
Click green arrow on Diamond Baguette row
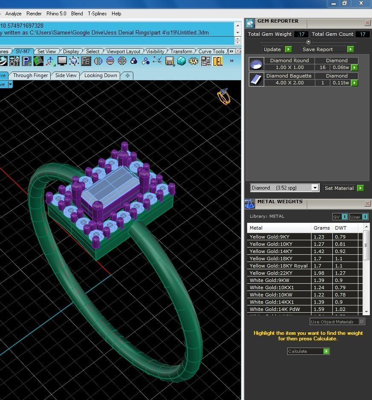point(355,83)
